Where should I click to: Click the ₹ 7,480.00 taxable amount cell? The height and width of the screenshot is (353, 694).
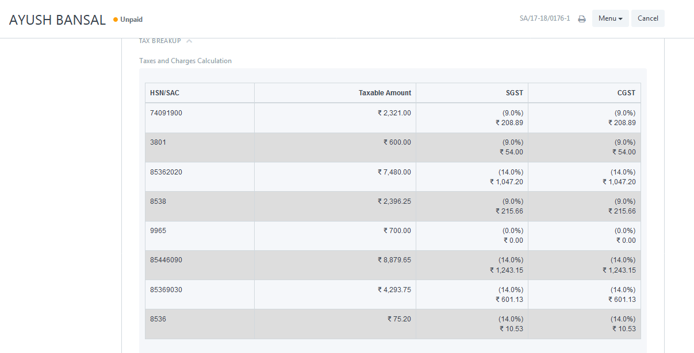(x=335, y=177)
